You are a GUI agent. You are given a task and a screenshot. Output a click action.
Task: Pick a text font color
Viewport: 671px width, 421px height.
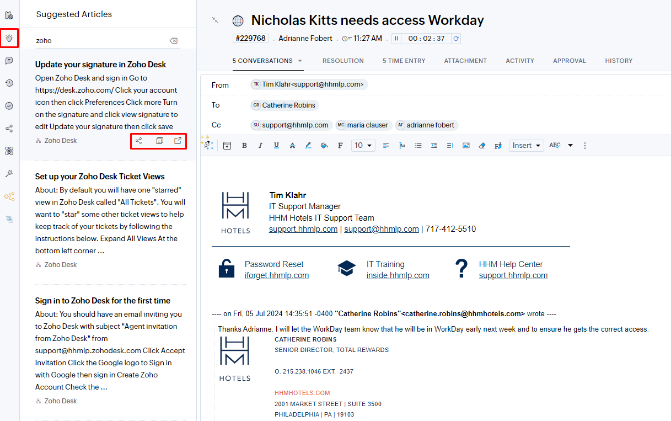(308, 146)
